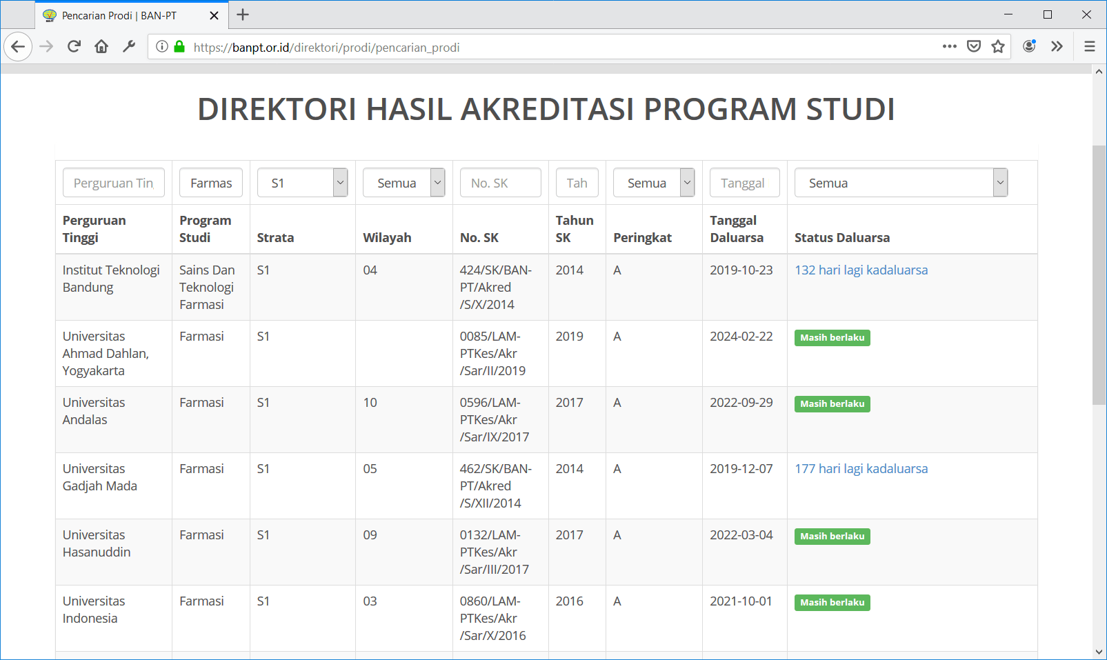Open the Firefox hamburger menu
The image size is (1107, 660).
pyautogui.click(x=1090, y=47)
